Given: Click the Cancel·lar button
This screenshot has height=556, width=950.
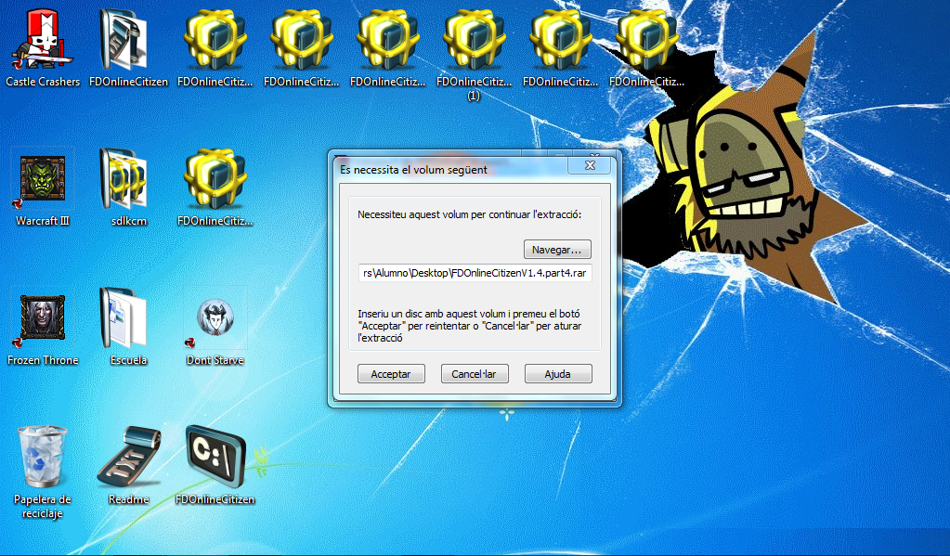Looking at the screenshot, I should click(475, 374).
